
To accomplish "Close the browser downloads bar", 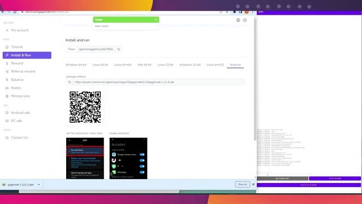I will tap(253, 184).
